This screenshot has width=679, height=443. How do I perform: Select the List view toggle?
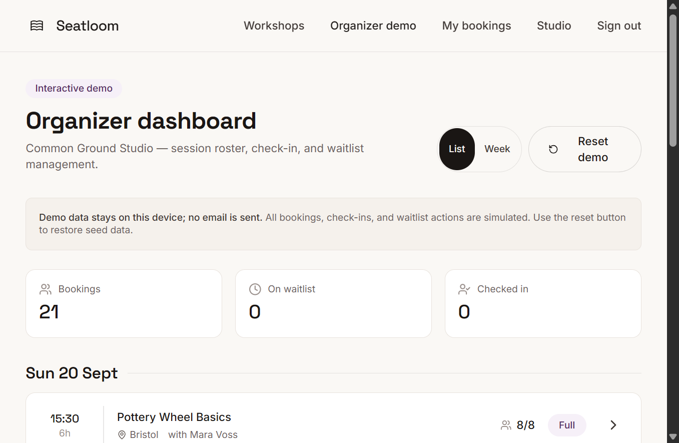(x=457, y=149)
